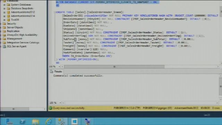Select System Databases in Object Explorer

coord(21,5)
